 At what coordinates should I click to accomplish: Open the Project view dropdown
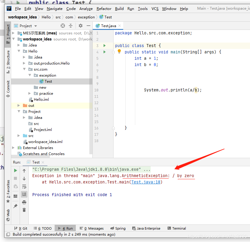click(x=36, y=26)
